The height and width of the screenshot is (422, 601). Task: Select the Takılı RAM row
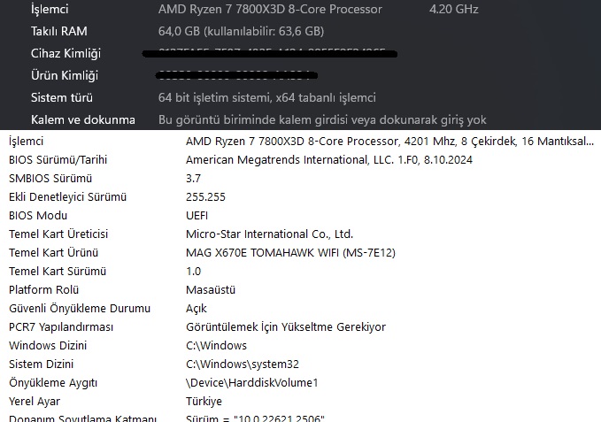pos(58,32)
